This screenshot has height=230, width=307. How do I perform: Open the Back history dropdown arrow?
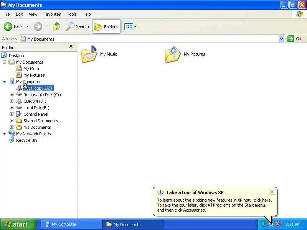point(27,26)
